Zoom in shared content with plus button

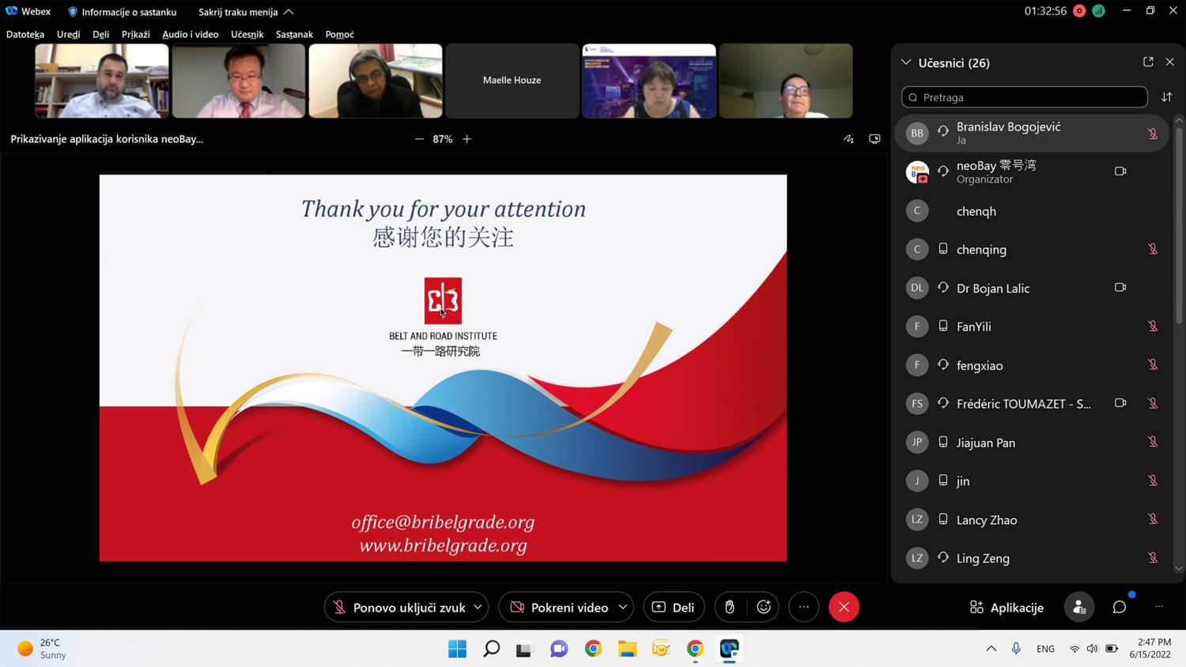(467, 139)
